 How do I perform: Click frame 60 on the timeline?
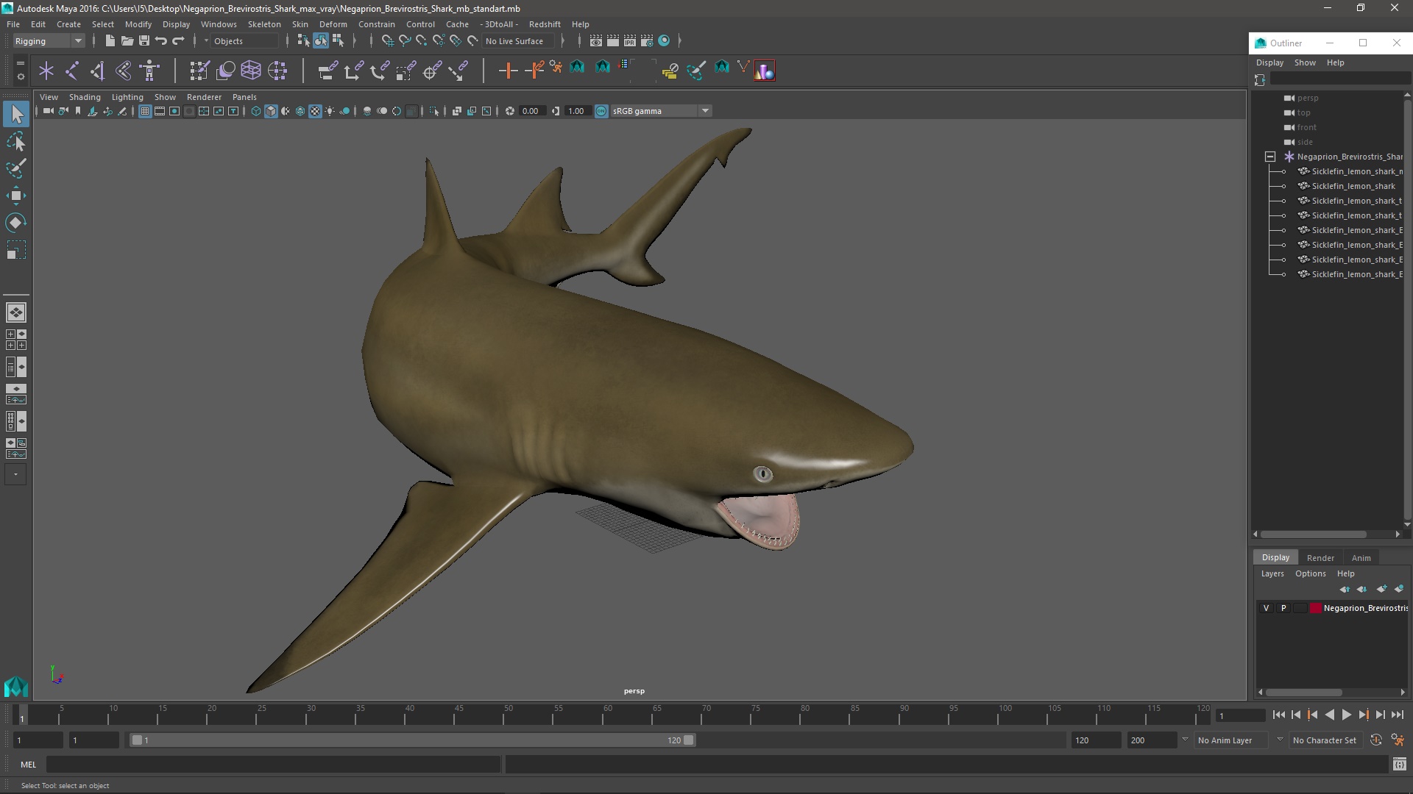[607, 715]
